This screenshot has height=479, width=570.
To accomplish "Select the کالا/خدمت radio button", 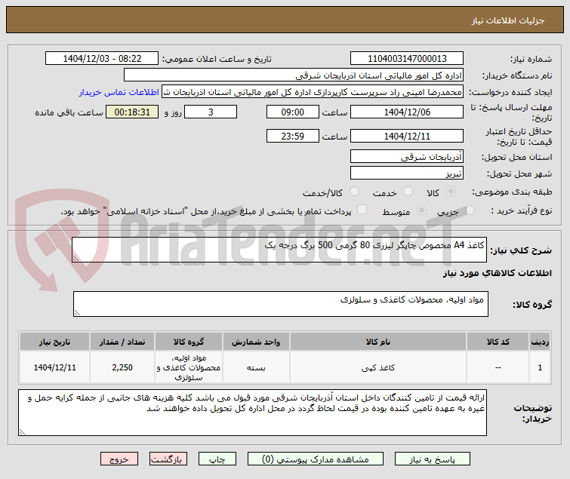I will click(x=354, y=192).
